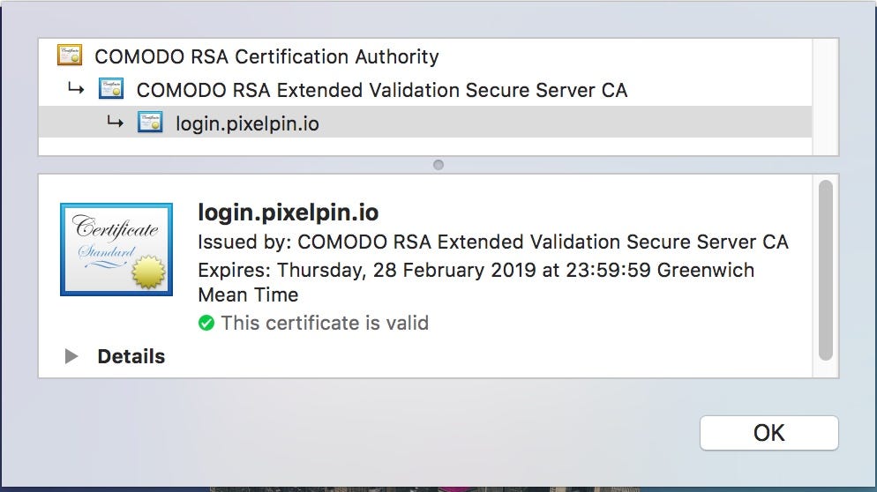Click 'This certificate is valid' text
Viewport: 877px width, 492px height.
pyautogui.click(x=325, y=323)
